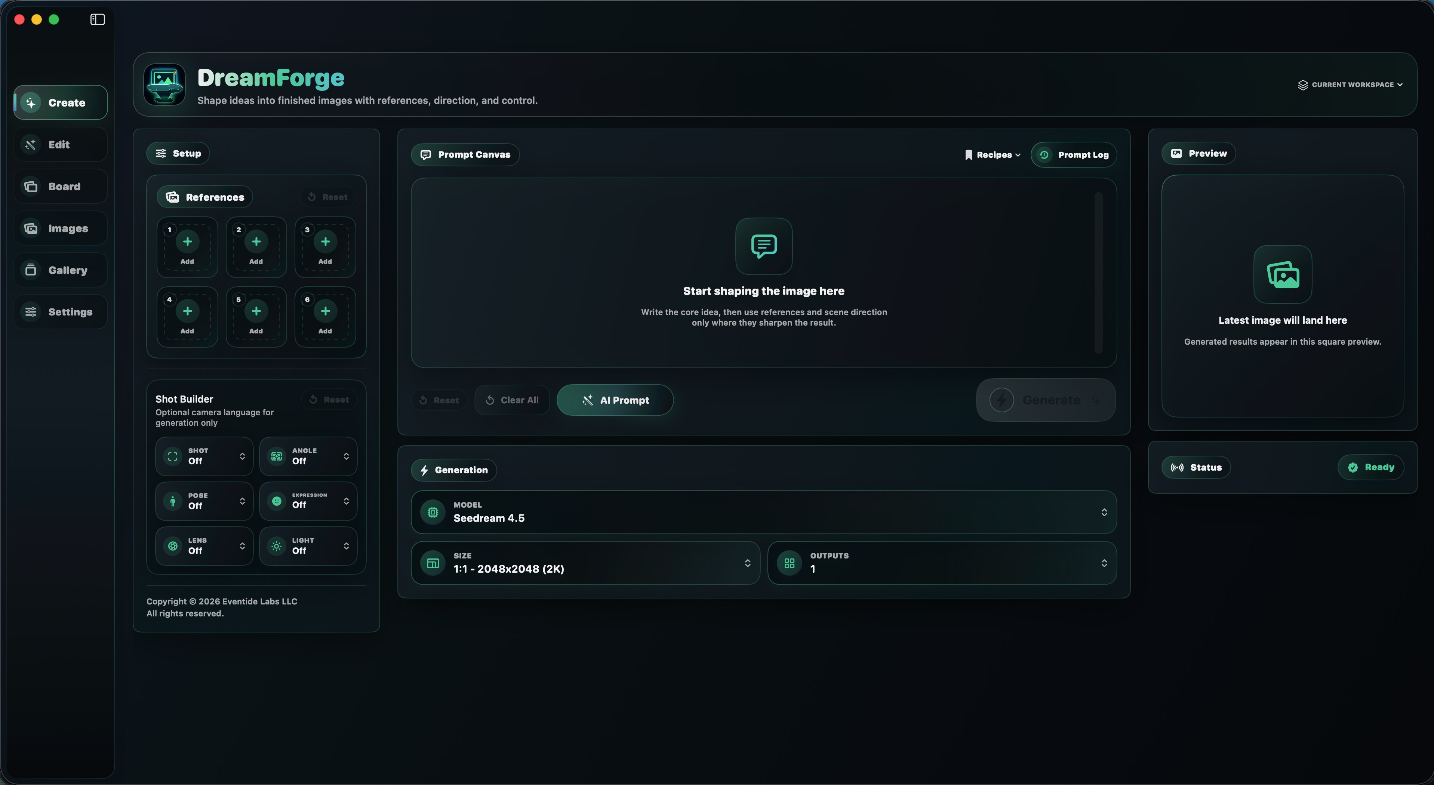Add an image to reference slot 4
The image size is (1434, 785).
pos(187,317)
